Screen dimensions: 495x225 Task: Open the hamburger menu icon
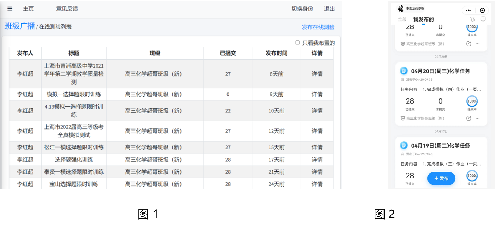pos(10,9)
